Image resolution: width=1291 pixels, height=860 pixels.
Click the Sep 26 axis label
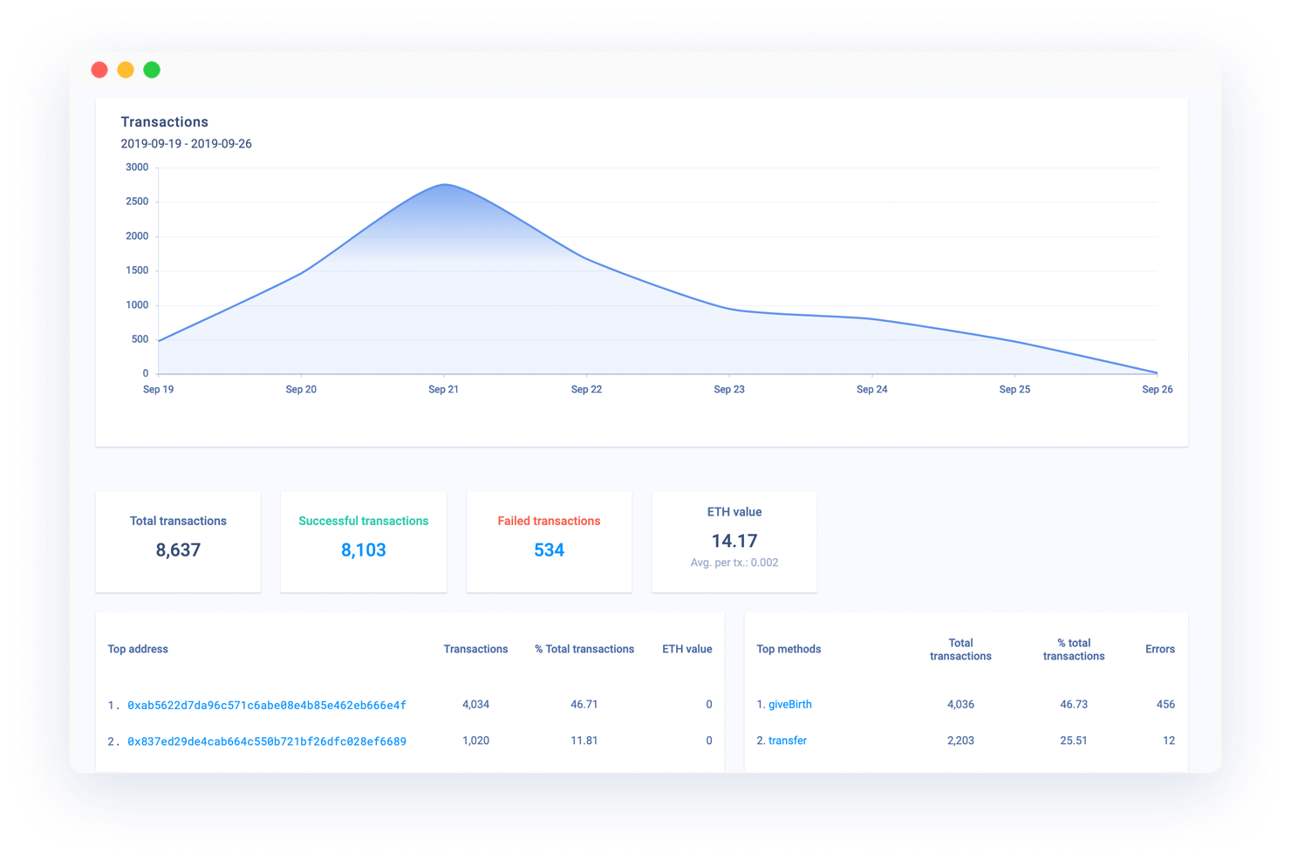1157,389
